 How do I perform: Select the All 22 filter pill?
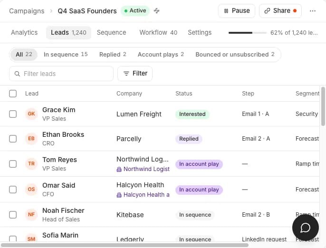[24, 55]
